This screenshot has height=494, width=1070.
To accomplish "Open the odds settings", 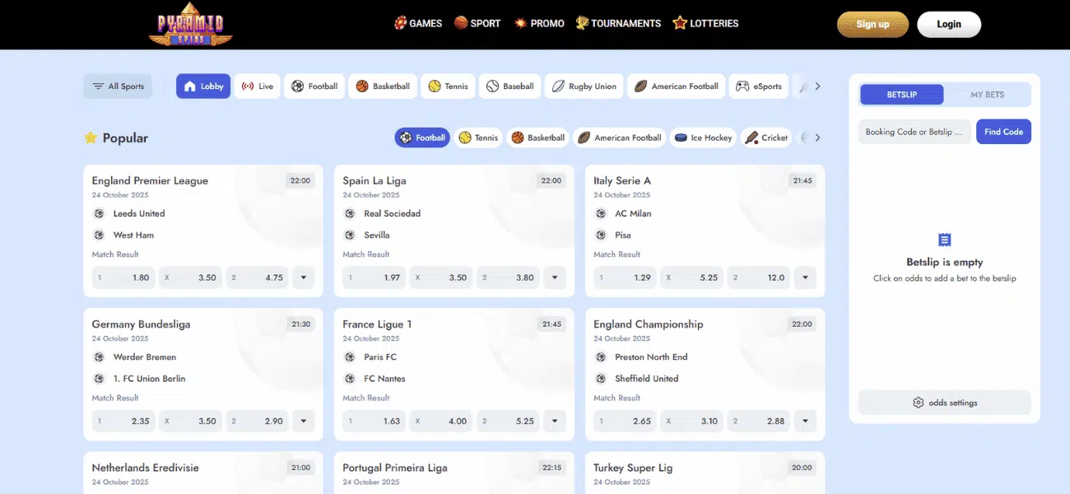I will tap(944, 403).
